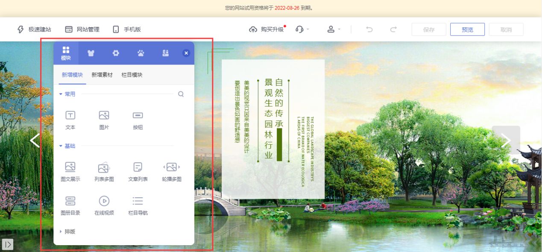Add the 文章列表 module
Image resolution: width=542 pixels, height=252 pixels.
pyautogui.click(x=138, y=172)
